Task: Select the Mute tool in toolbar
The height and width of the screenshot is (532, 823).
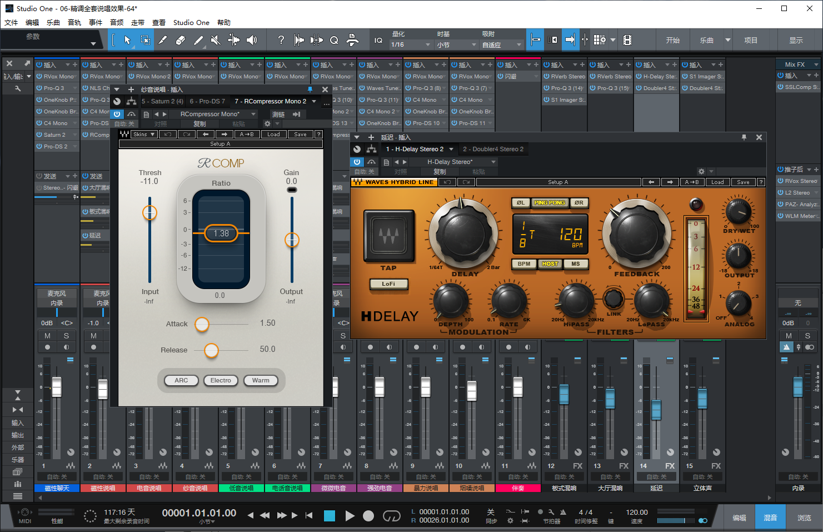Action: 216,40
